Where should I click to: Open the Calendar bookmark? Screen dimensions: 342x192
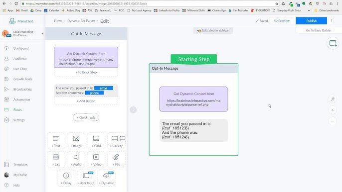(52, 10)
